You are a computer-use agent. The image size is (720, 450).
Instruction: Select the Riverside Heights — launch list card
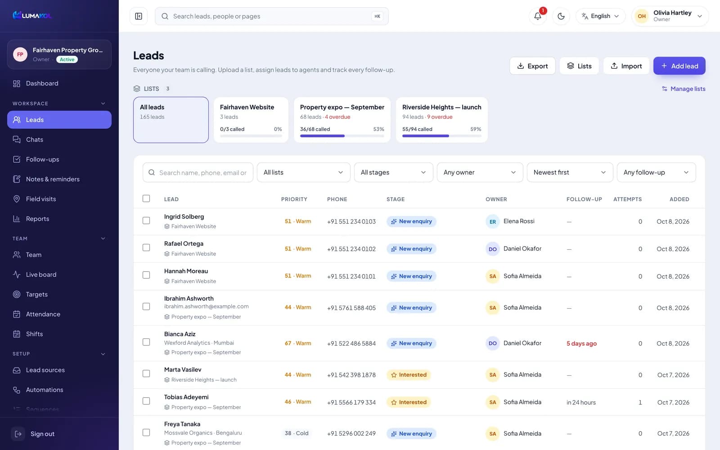[x=442, y=120]
